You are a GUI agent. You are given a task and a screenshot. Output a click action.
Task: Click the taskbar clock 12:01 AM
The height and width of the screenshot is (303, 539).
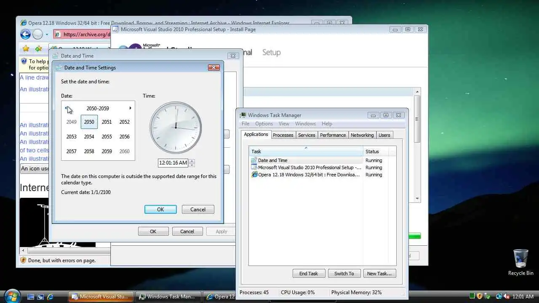523,297
